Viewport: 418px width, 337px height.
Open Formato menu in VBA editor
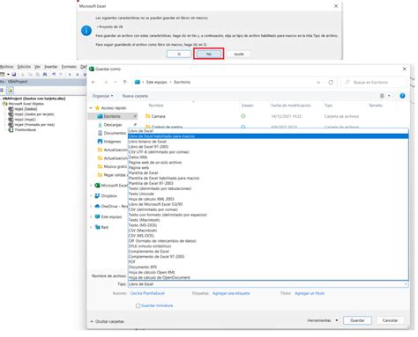click(69, 67)
